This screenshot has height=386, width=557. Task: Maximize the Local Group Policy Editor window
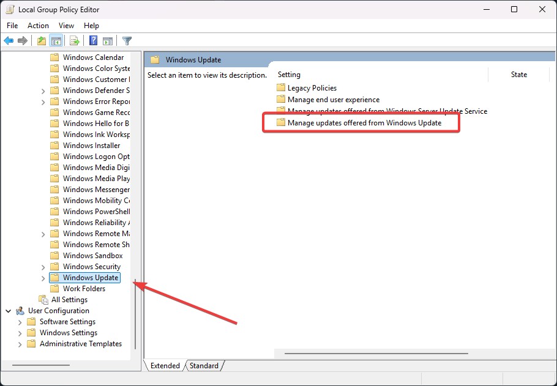(514, 10)
